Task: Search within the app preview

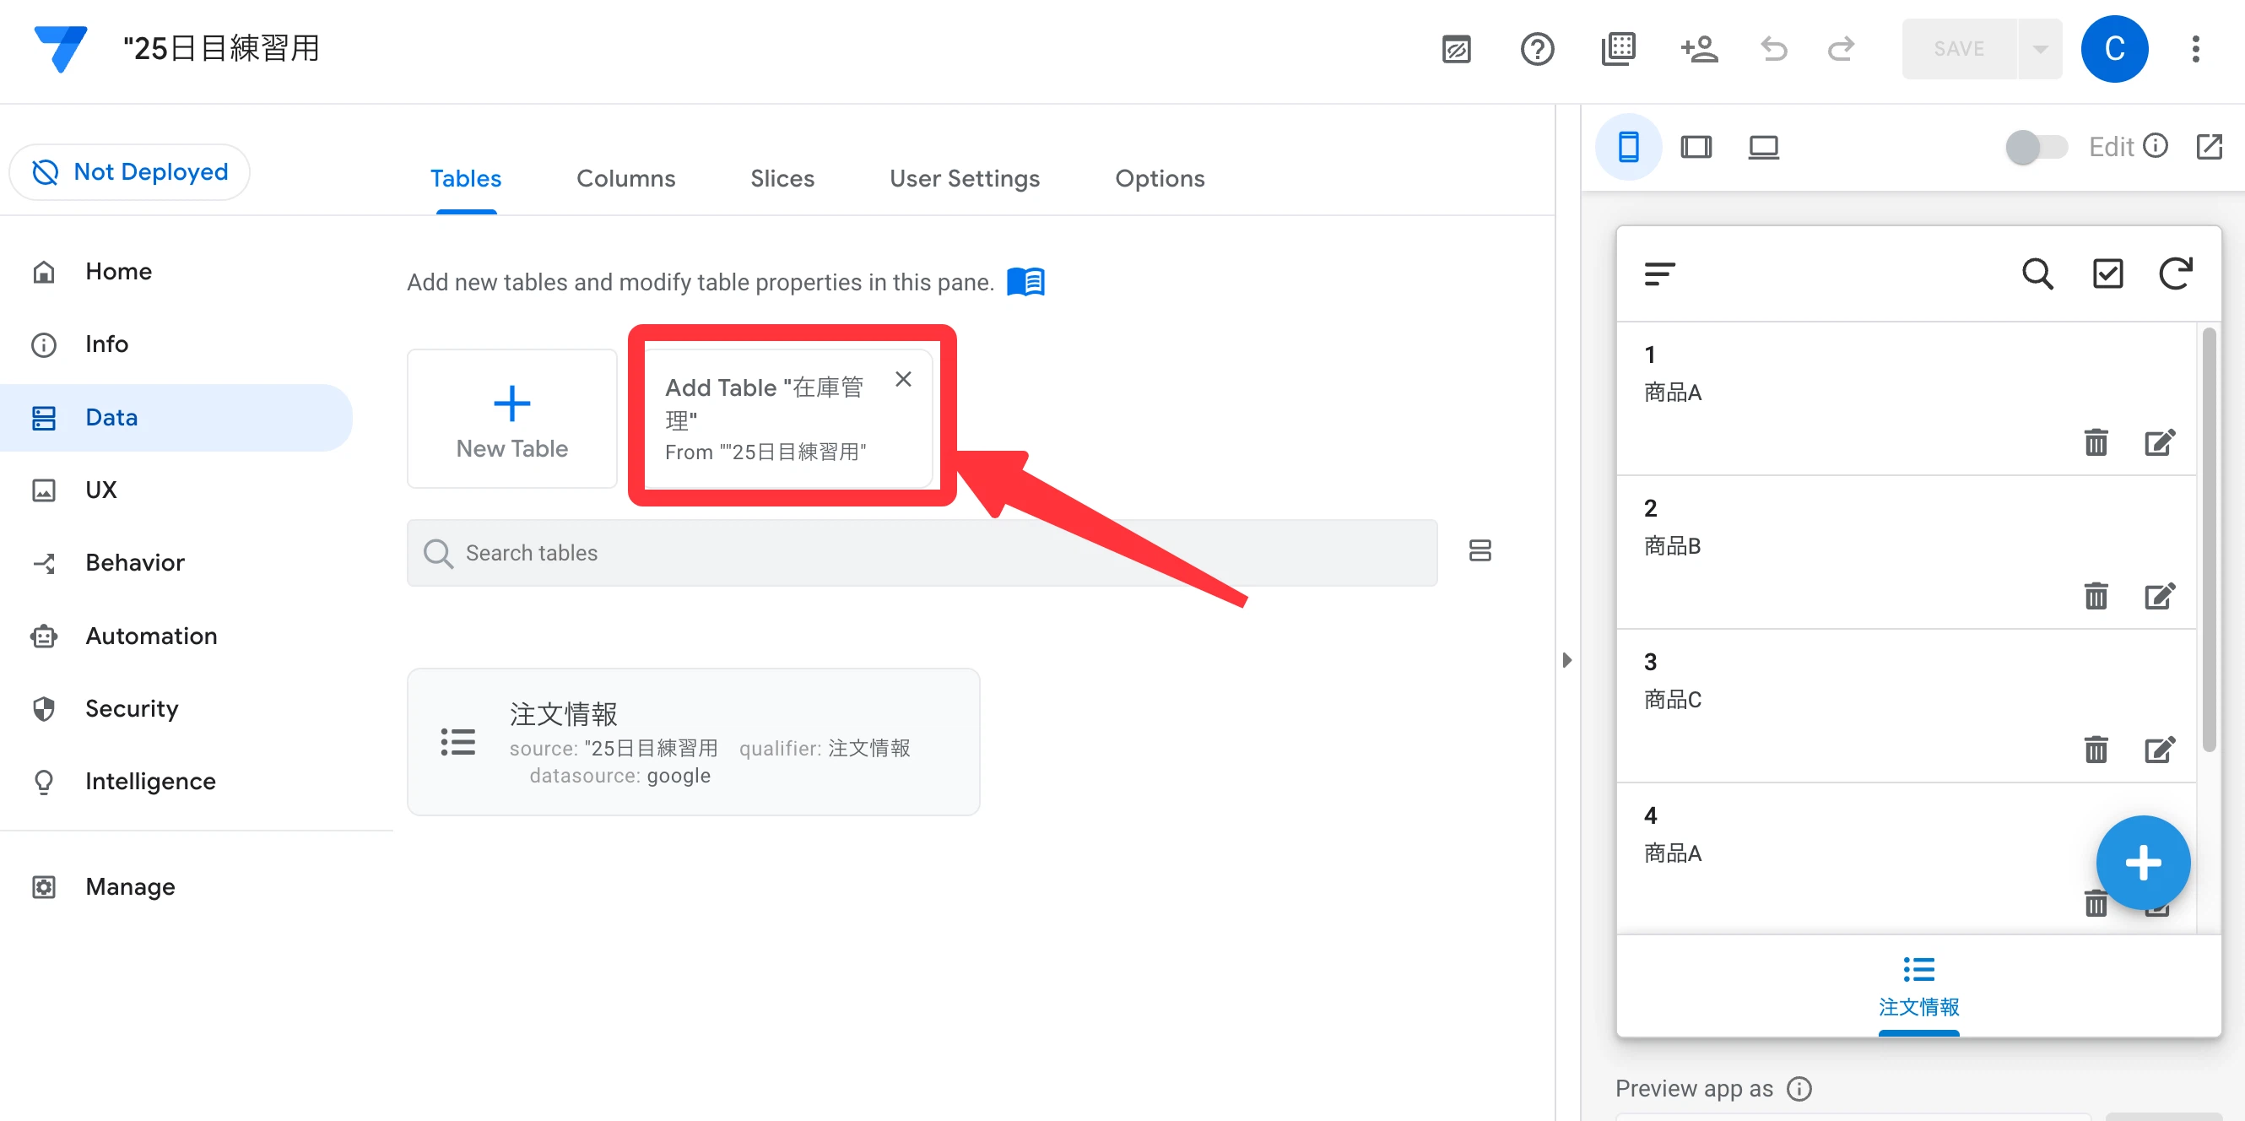Action: [x=2037, y=273]
